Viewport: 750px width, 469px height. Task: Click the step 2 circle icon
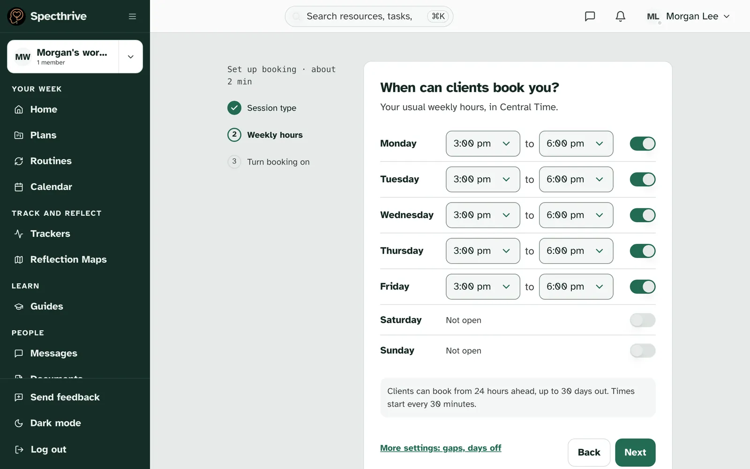point(234,135)
